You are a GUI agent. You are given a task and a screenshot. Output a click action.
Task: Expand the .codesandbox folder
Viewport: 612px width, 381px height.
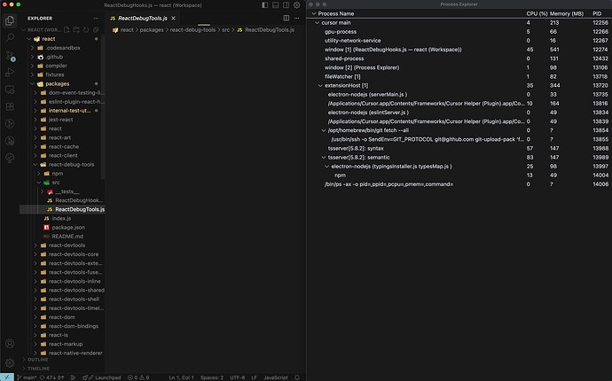pyautogui.click(x=32, y=48)
